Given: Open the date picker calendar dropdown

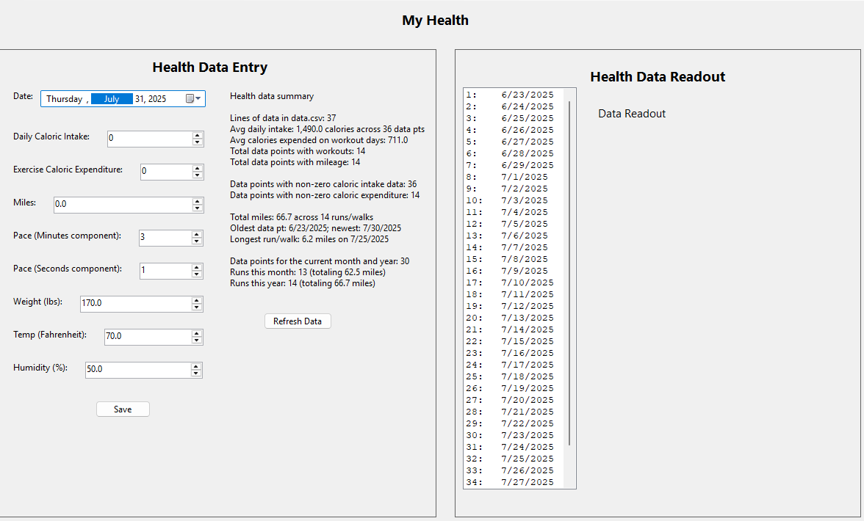Looking at the screenshot, I should coord(193,98).
